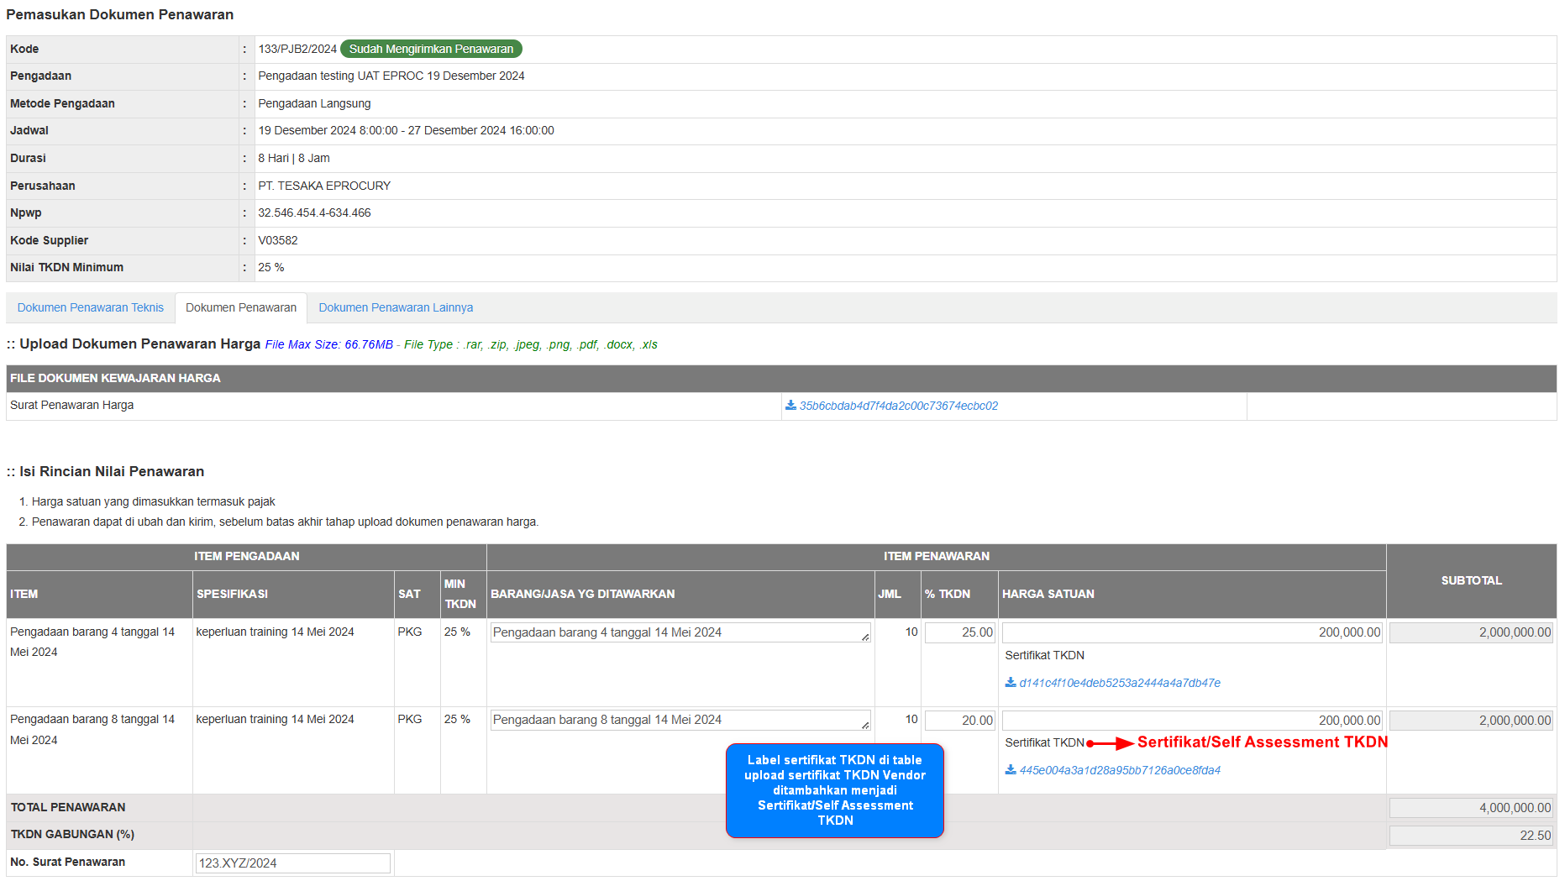Download TKDN certificate 445e004a3a1d28a95bb7126a0ce8fda4
1565x881 pixels.
pyautogui.click(x=1119, y=770)
